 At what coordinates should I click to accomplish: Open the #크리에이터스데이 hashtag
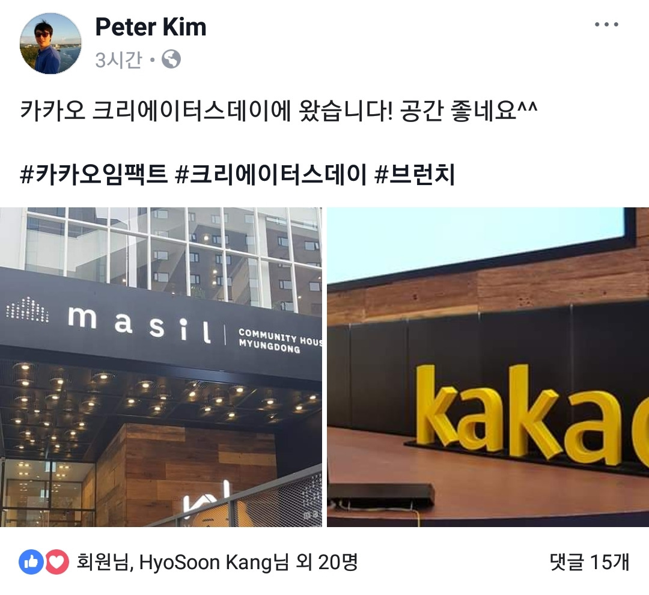[x=270, y=174]
